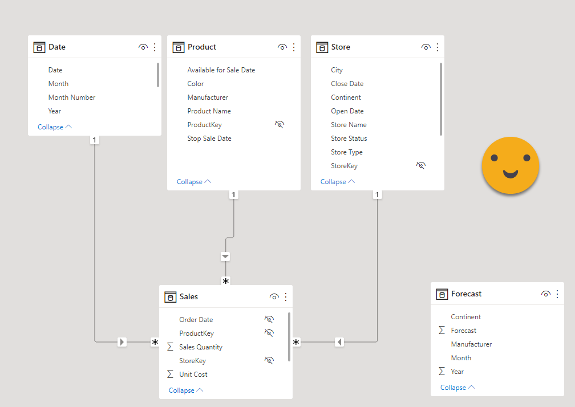Collapse the Store table card
The height and width of the screenshot is (407, 575).
pyautogui.click(x=338, y=182)
